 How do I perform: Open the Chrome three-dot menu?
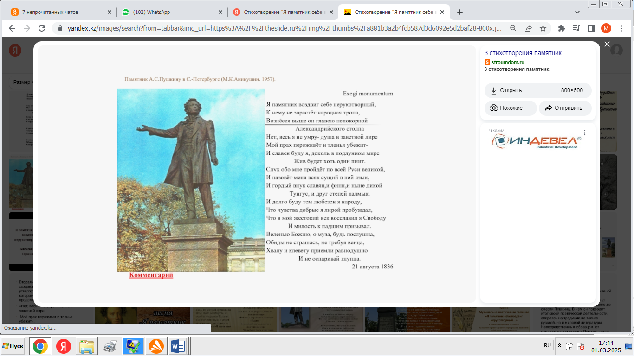click(621, 28)
